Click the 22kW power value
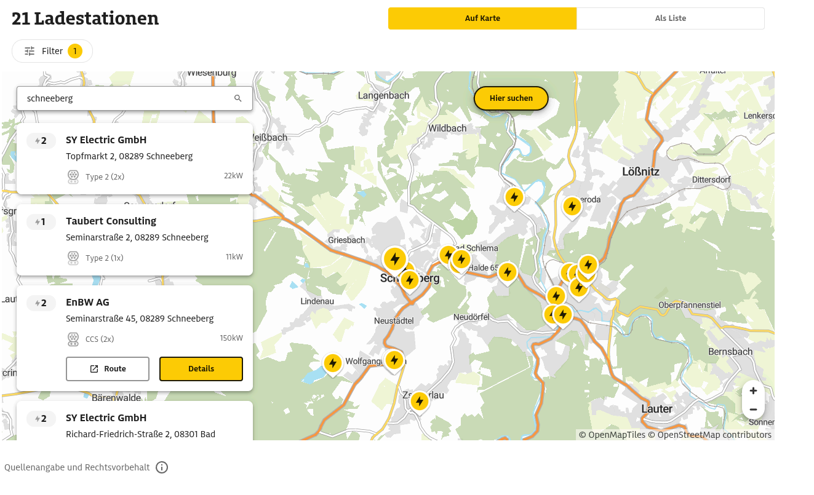Viewport: 814px width, 495px height. tap(233, 176)
